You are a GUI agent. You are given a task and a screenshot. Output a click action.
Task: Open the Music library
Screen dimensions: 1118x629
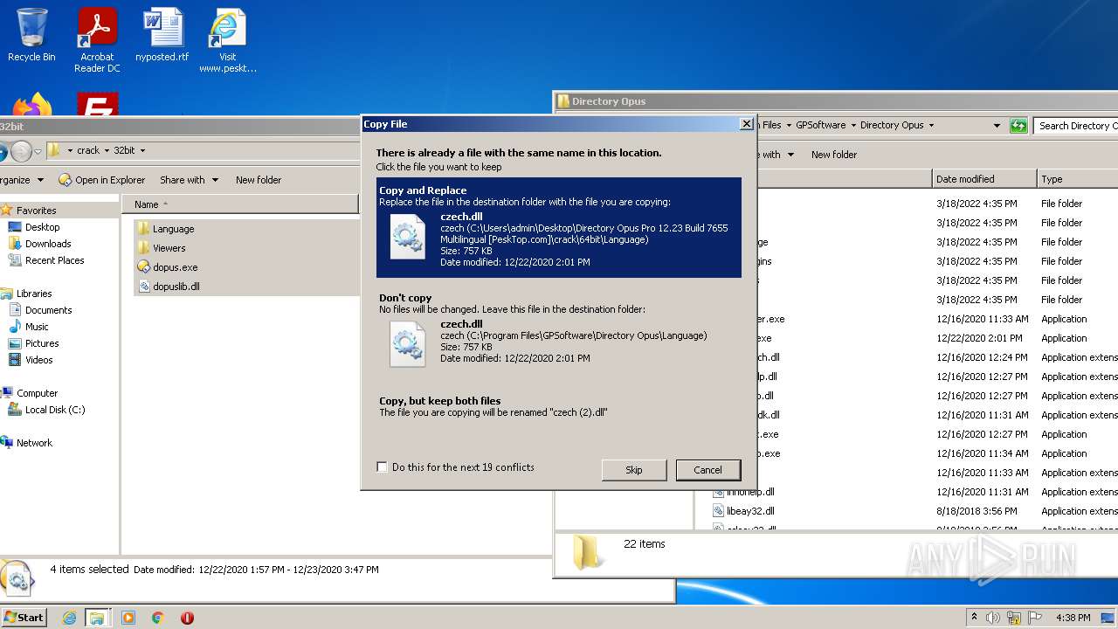click(37, 327)
